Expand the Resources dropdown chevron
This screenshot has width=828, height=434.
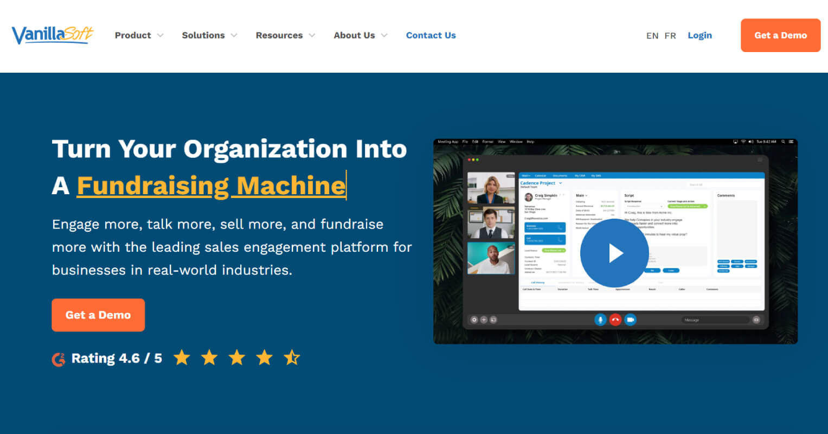(x=312, y=35)
